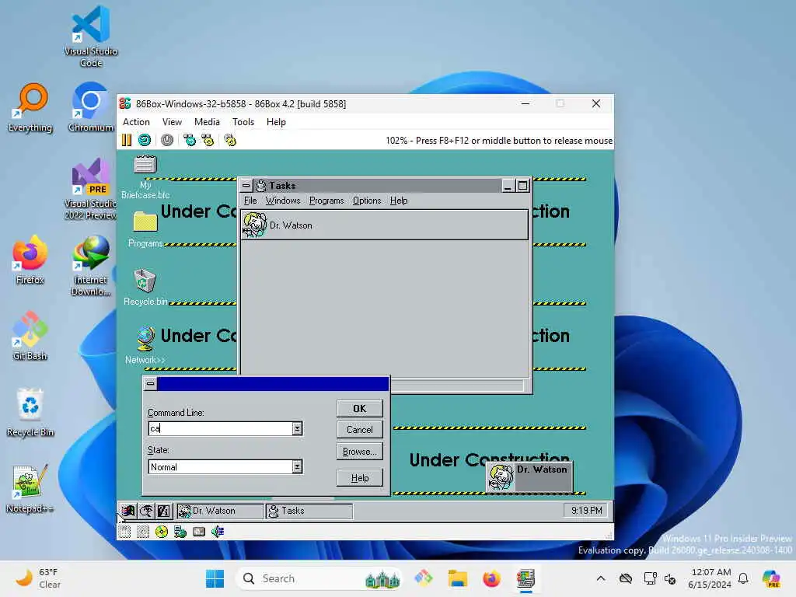Click the pause emulation icon in 86Box toolbar
The width and height of the screenshot is (796, 597).
127,140
